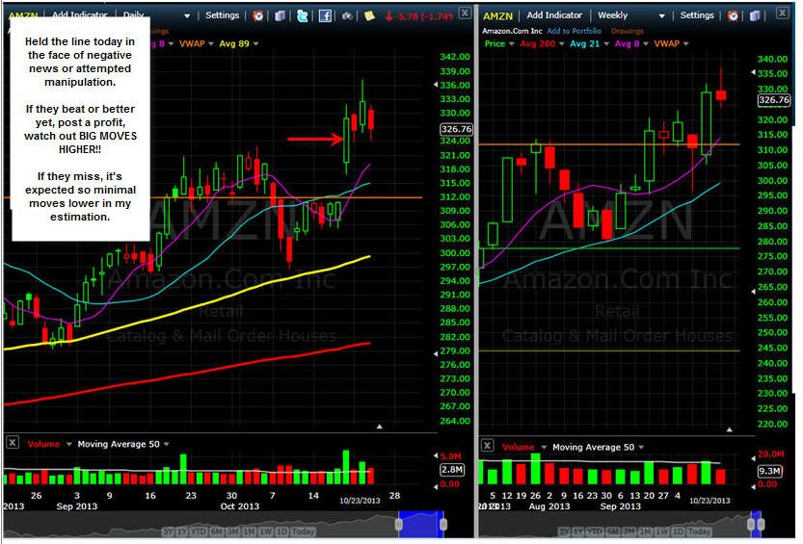Open the alarm clock alert icon on daily chart

(258, 15)
